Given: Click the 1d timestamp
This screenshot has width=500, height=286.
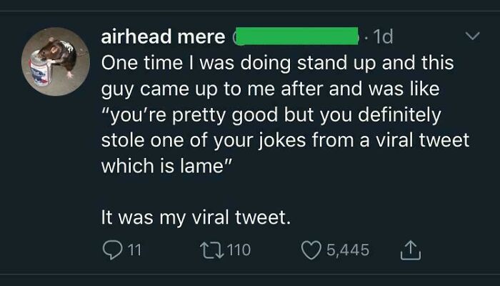Looking at the screenshot, I should coord(383,36).
